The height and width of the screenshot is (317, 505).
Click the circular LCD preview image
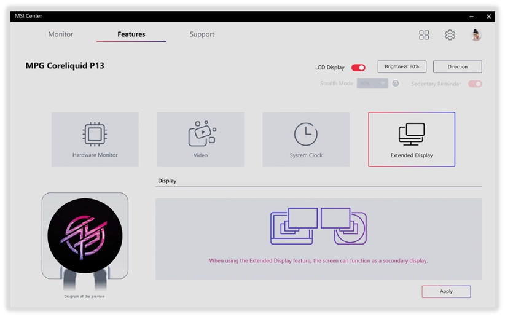pyautogui.click(x=85, y=235)
